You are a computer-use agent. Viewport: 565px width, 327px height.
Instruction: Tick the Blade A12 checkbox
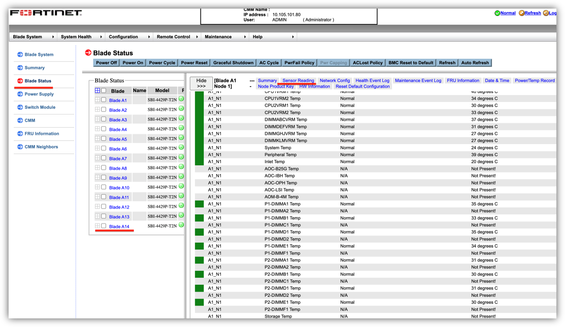click(104, 206)
